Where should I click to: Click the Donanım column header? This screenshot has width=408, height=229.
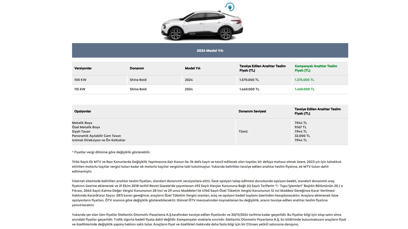pyautogui.click(x=137, y=68)
